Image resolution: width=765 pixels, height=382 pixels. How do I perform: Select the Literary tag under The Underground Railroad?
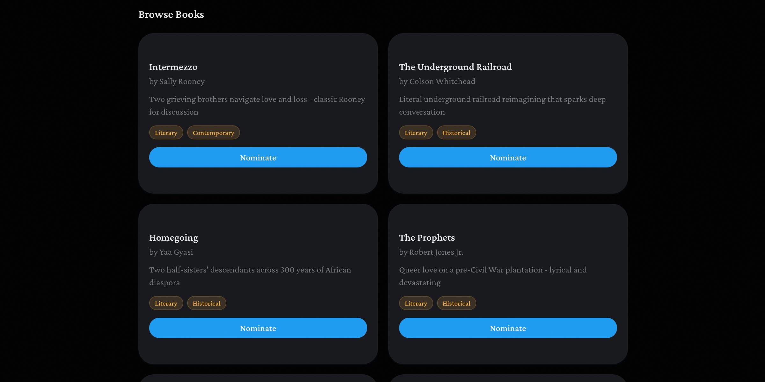(x=416, y=132)
